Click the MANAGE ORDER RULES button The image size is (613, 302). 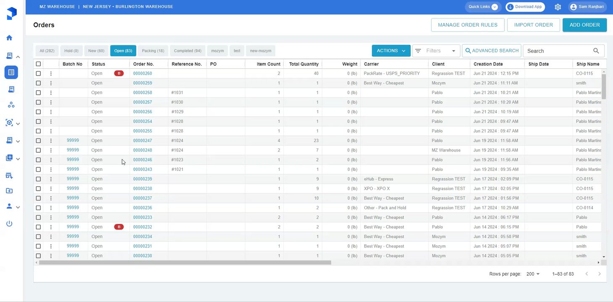(468, 25)
